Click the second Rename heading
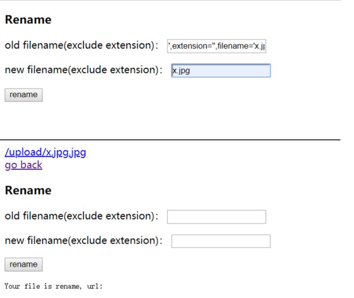 (28, 190)
